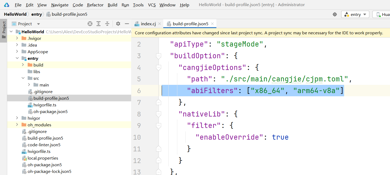Click the Collapse All icon
This screenshot has height=175, width=390.
pyautogui.click(x=107, y=24)
